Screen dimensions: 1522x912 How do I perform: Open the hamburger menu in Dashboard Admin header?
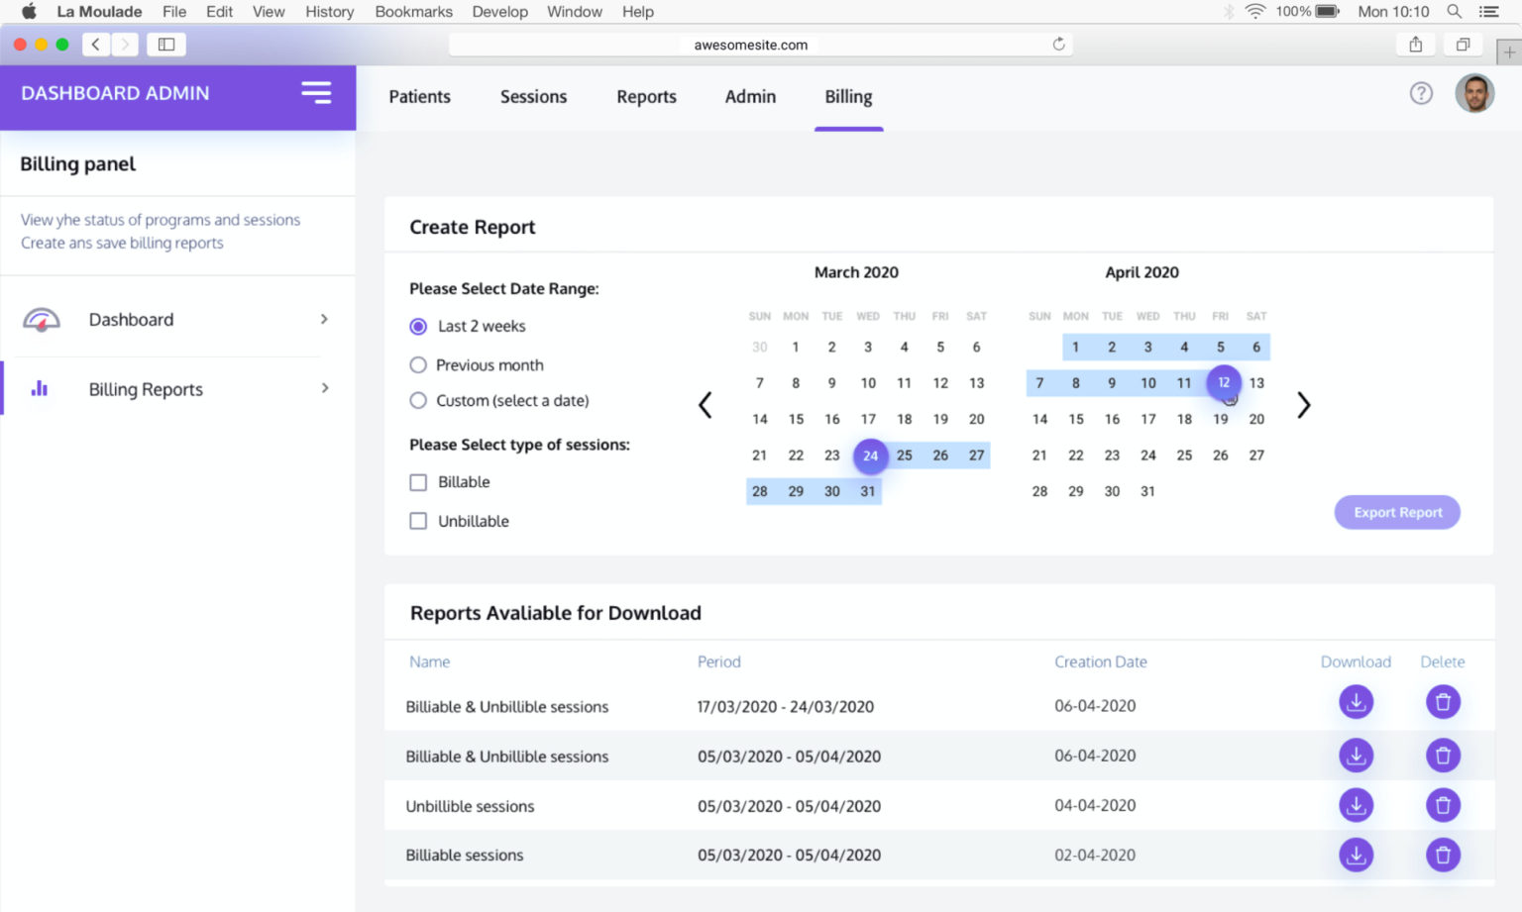(316, 93)
